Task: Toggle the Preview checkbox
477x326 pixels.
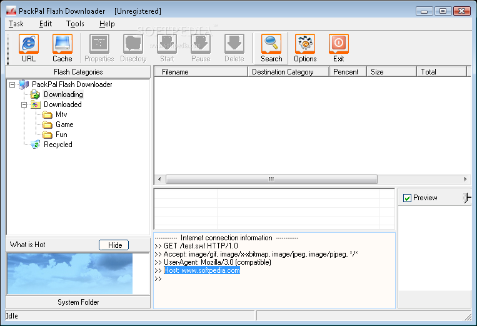Action: point(407,198)
